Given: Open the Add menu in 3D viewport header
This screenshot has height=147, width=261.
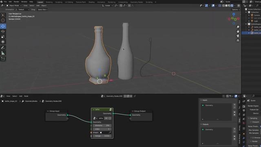Looking at the screenshot, I should pos(38,5).
